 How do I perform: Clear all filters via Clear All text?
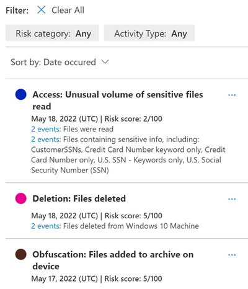click(x=68, y=10)
